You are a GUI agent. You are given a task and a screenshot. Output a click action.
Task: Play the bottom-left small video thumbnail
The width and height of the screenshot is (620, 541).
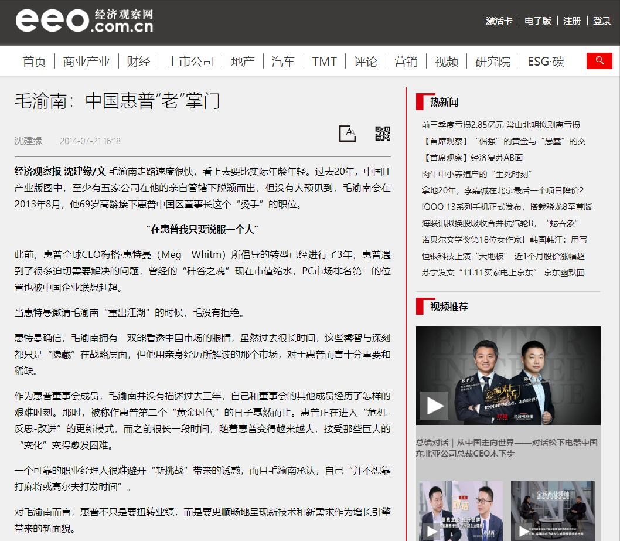pos(431,531)
